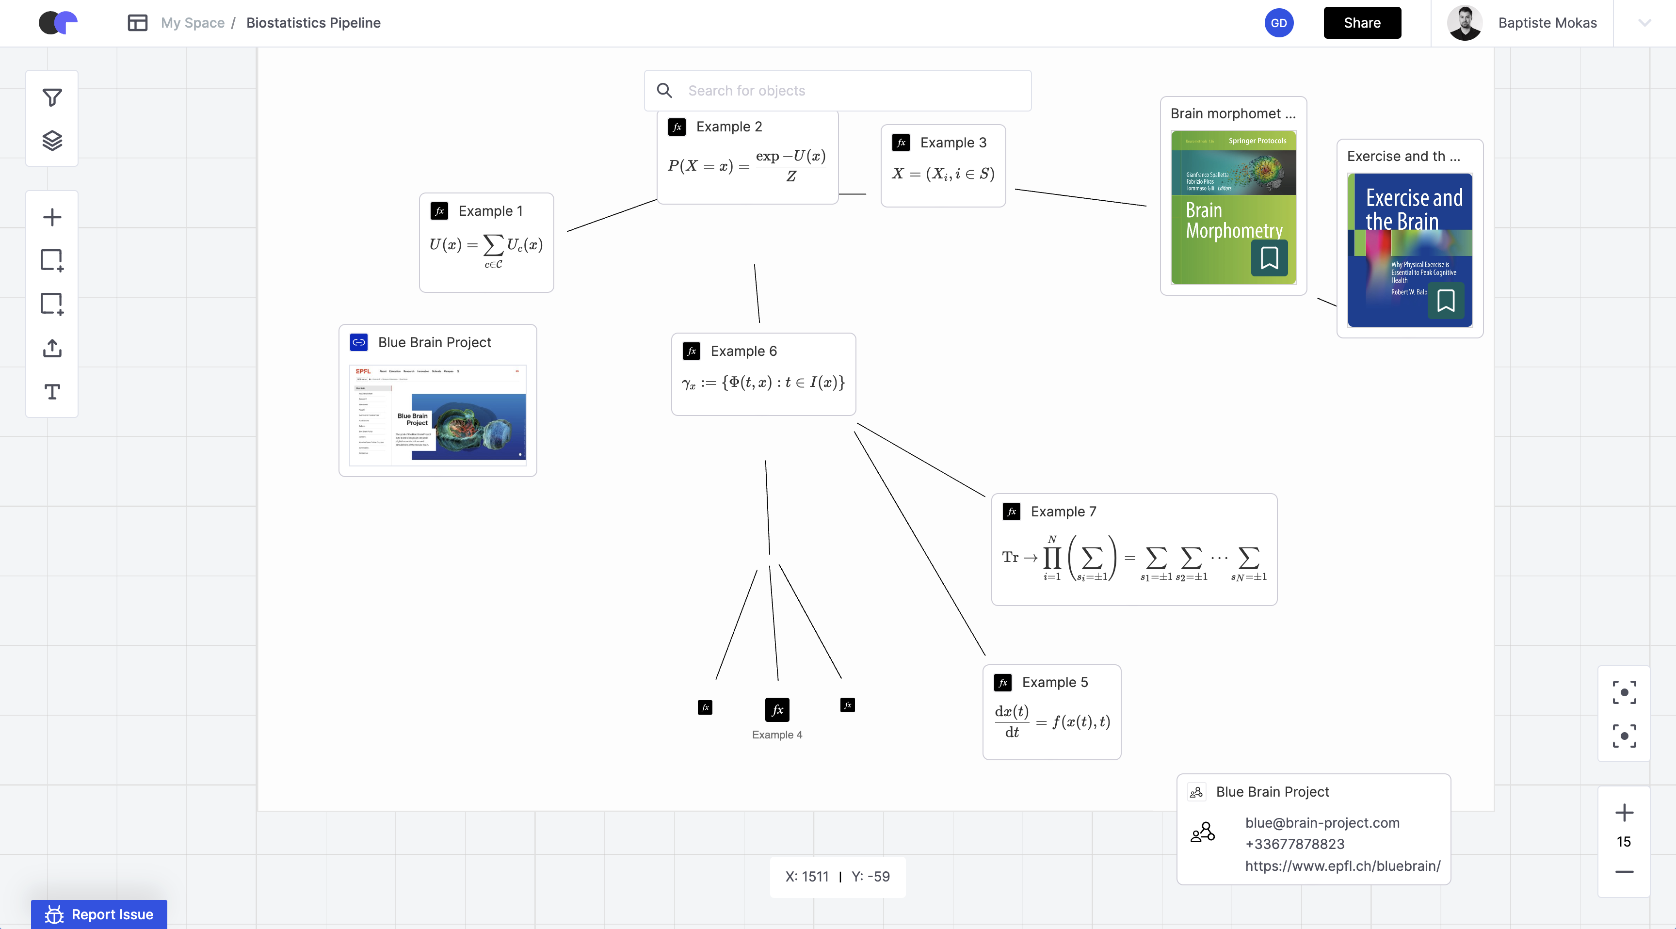
Task: Toggle bookmark on Exercise and the Brain book
Action: 1446,301
